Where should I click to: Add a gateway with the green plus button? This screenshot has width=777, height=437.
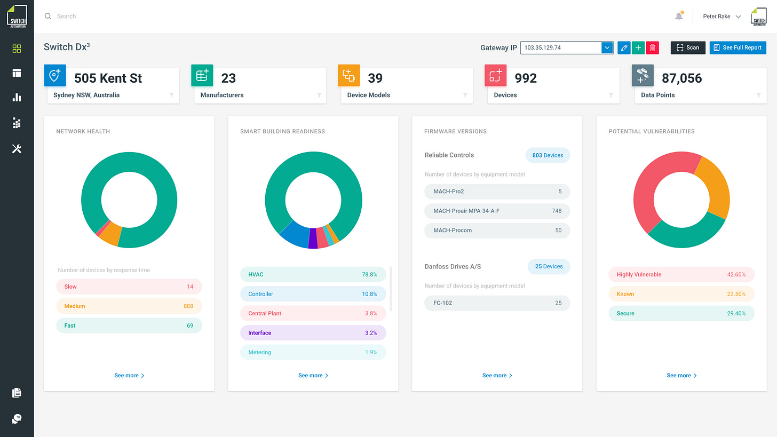(x=638, y=47)
